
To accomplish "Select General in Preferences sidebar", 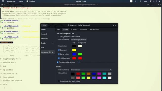I will pyautogui.click(x=44, y=34).
